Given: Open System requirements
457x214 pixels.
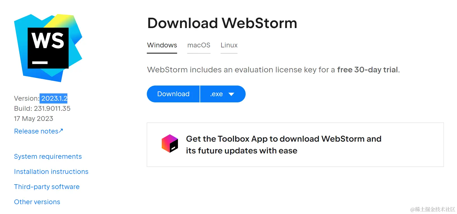Looking at the screenshot, I should click(48, 157).
